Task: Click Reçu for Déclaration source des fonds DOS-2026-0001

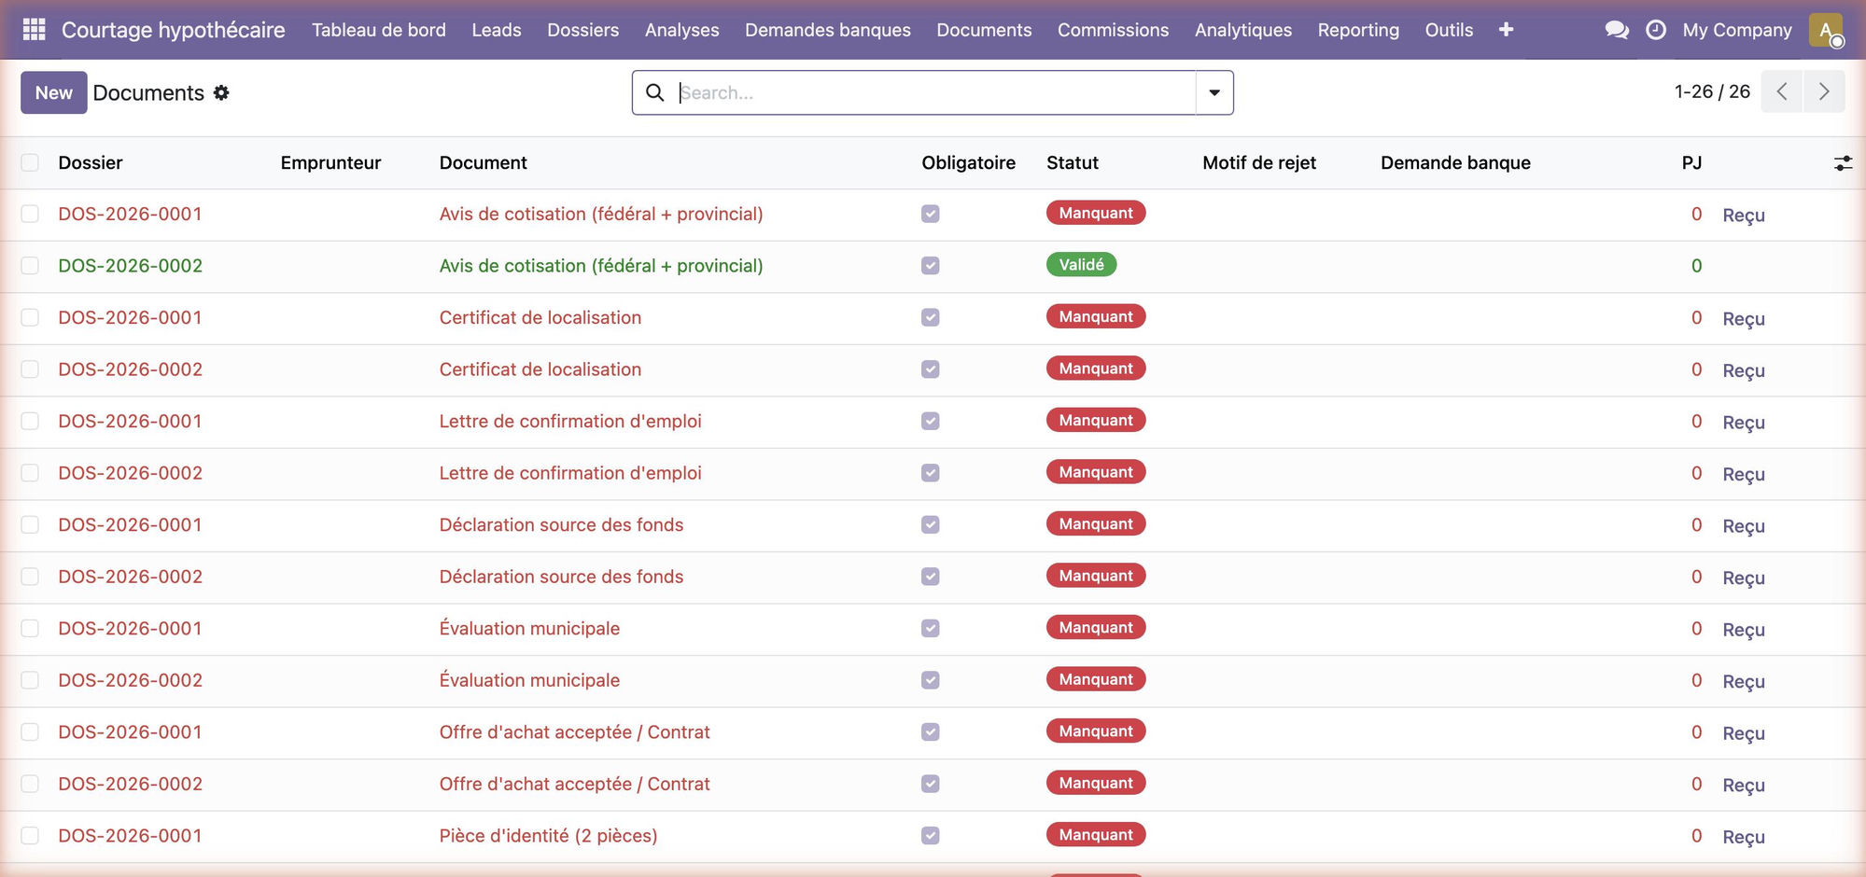Action: pos(1744,526)
